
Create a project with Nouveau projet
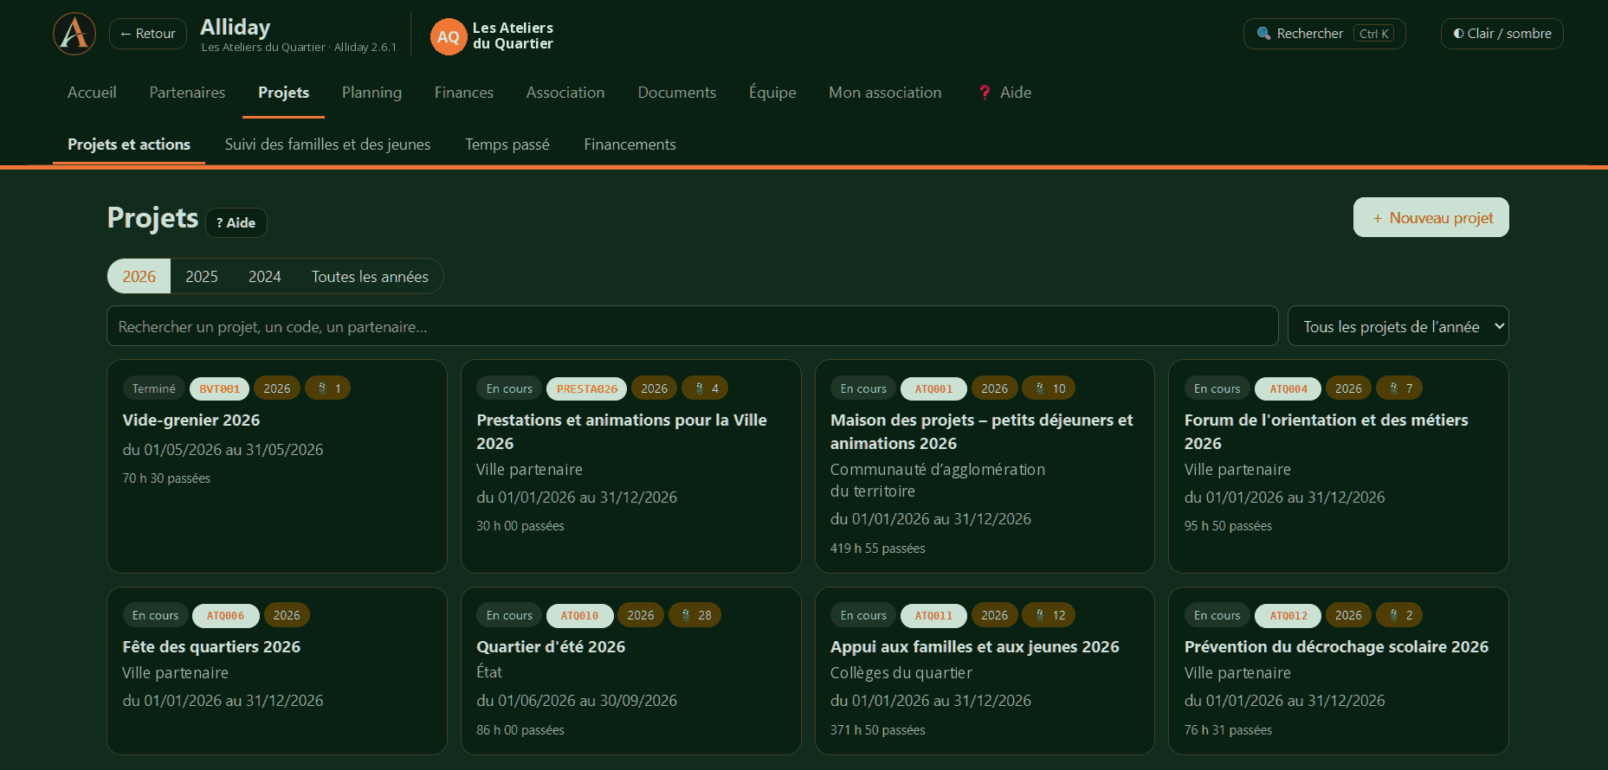point(1430,217)
